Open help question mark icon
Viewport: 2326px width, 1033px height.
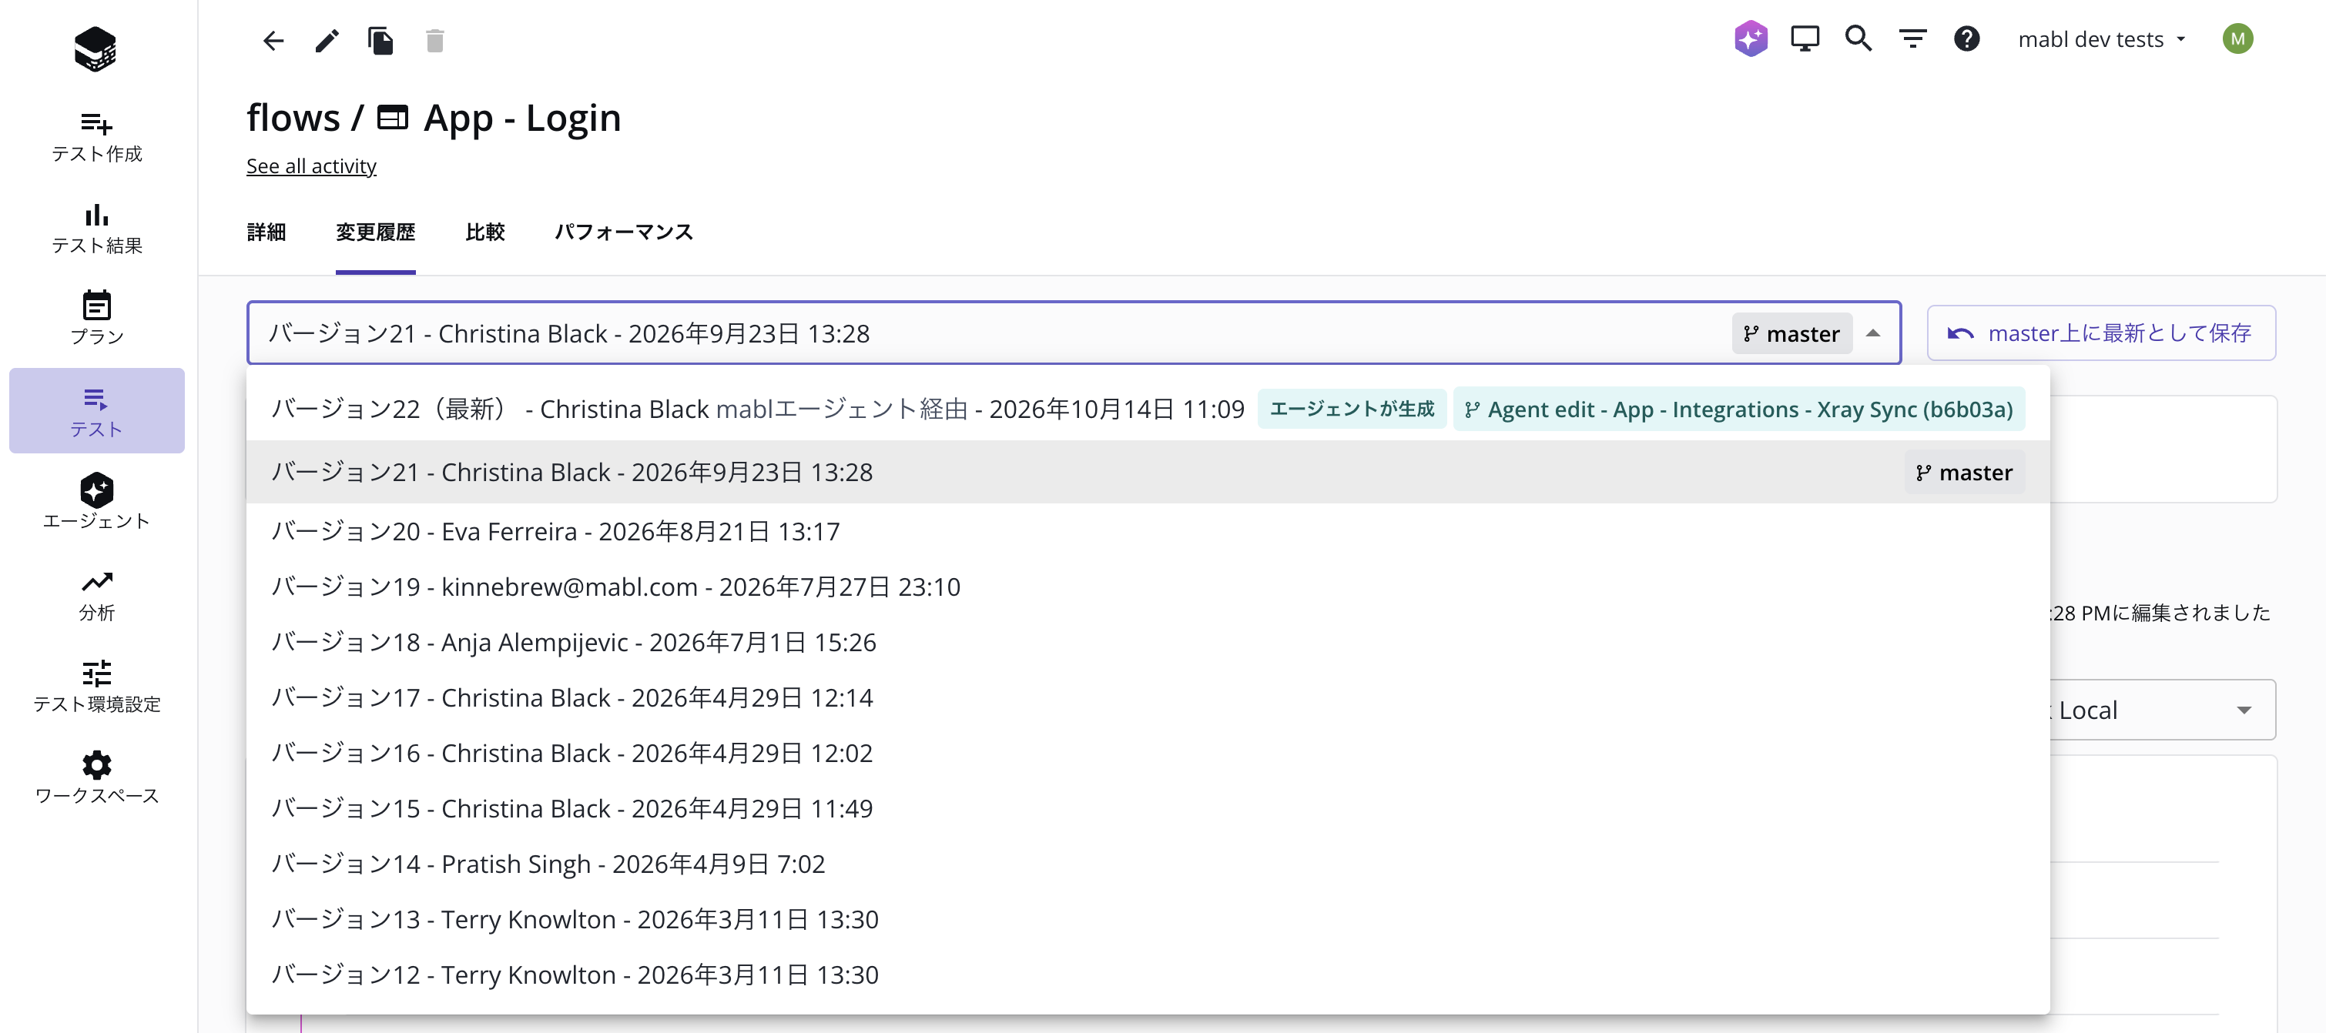pos(1966,38)
